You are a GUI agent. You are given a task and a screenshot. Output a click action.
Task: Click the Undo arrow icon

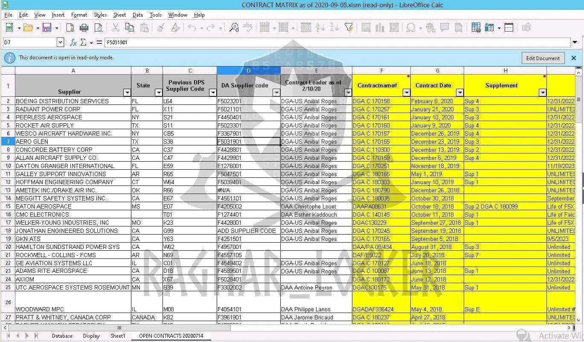[x=192, y=28]
